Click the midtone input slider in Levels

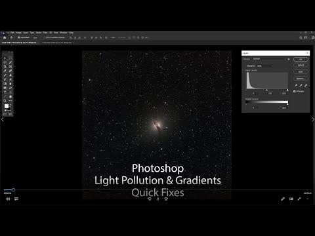(x=266, y=90)
